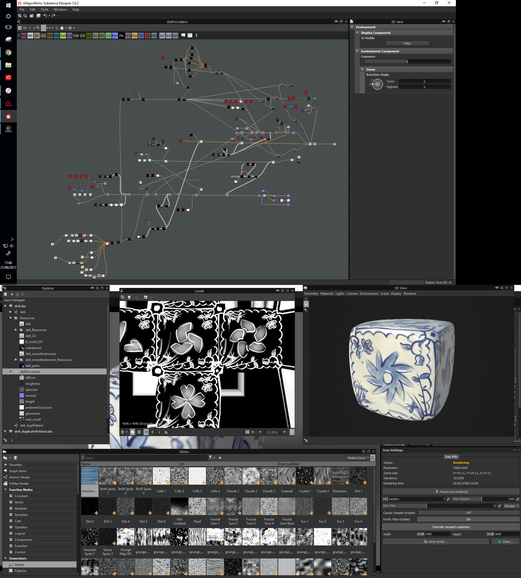Click Pause Iray rendering
Screen dimensions: 521x578
pyautogui.click(x=451, y=492)
